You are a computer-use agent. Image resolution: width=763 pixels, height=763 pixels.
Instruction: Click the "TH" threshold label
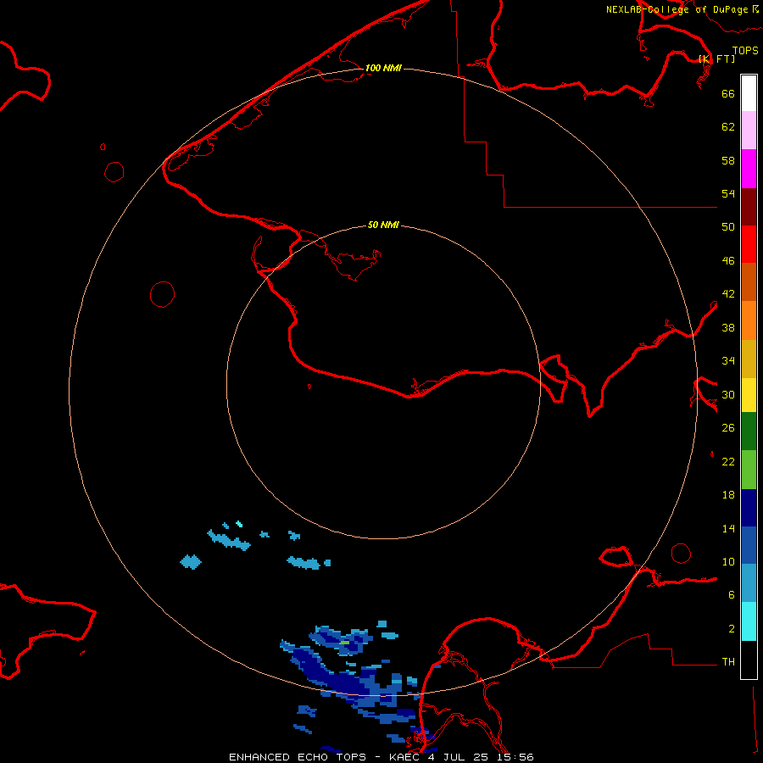[x=728, y=662]
